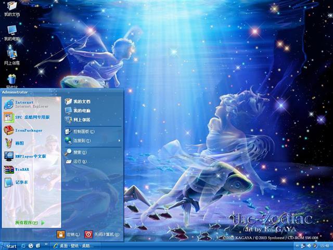The width and height of the screenshot is (333, 250).
Task: Click the round tray icon beside clock
Action: pyautogui.click(x=315, y=246)
